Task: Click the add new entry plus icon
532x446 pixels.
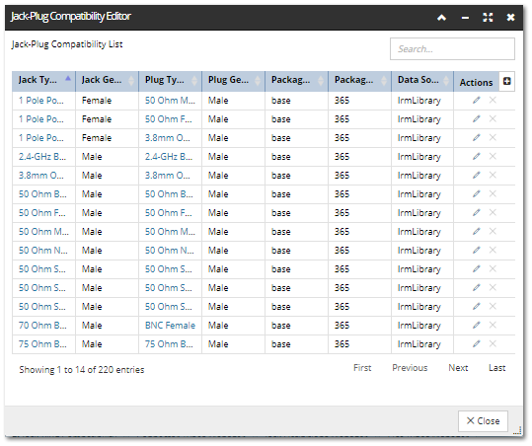Action: (506, 81)
